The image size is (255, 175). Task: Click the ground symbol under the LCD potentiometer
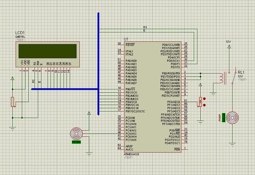(13, 128)
